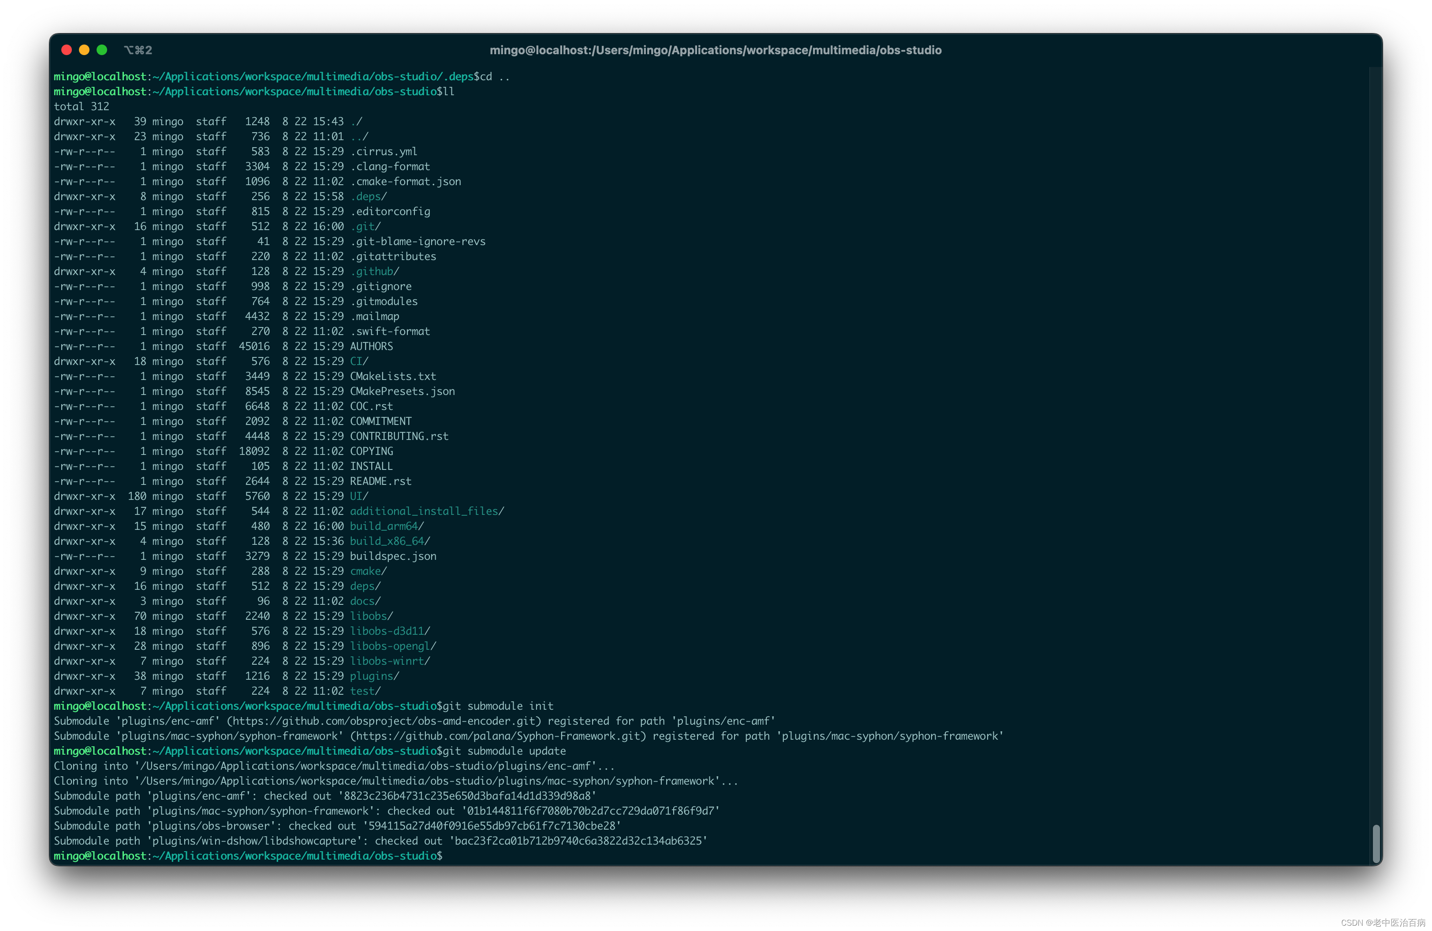
Task: Click the first 'Cloning into' enc-amf path line
Action: [x=335, y=766]
